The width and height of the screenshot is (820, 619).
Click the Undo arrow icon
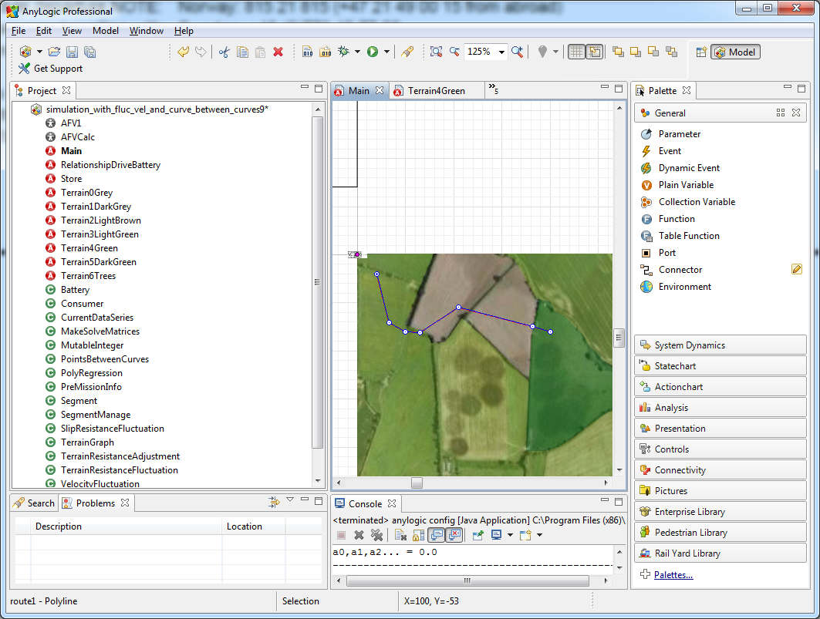point(183,51)
